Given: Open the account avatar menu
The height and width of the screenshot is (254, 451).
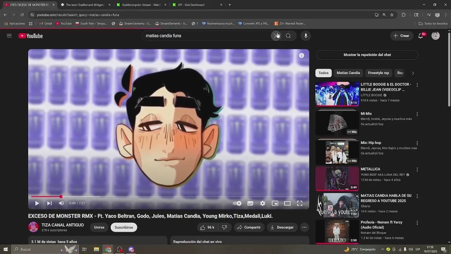Looking at the screenshot, I should point(435,36).
